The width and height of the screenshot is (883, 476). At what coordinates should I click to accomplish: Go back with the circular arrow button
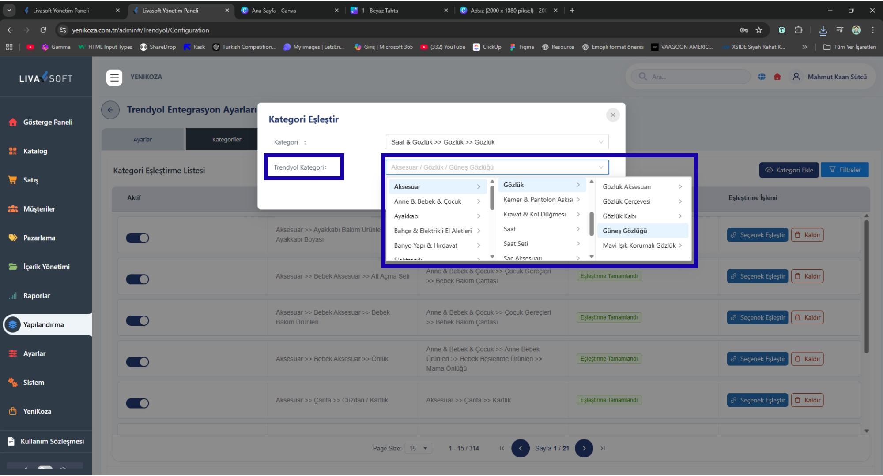coord(110,110)
